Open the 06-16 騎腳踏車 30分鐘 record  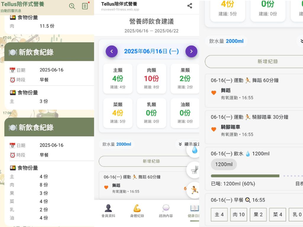click(x=254, y=127)
